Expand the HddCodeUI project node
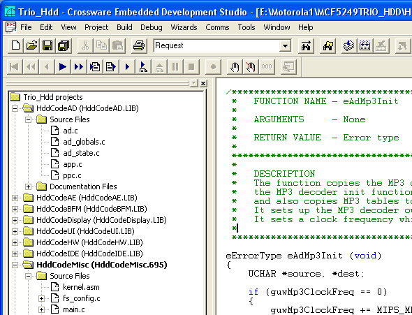The height and width of the screenshot is (315, 412). pos(15,231)
